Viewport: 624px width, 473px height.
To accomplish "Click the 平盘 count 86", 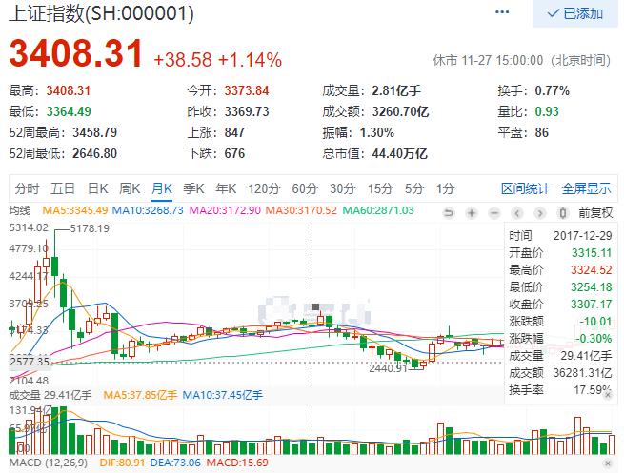I will [542, 132].
